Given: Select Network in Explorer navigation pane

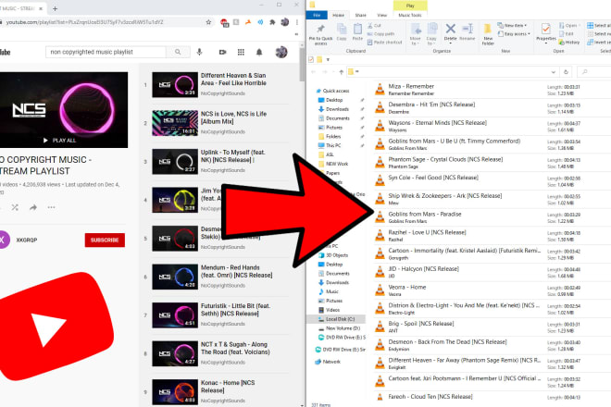Looking at the screenshot, I should [x=328, y=362].
